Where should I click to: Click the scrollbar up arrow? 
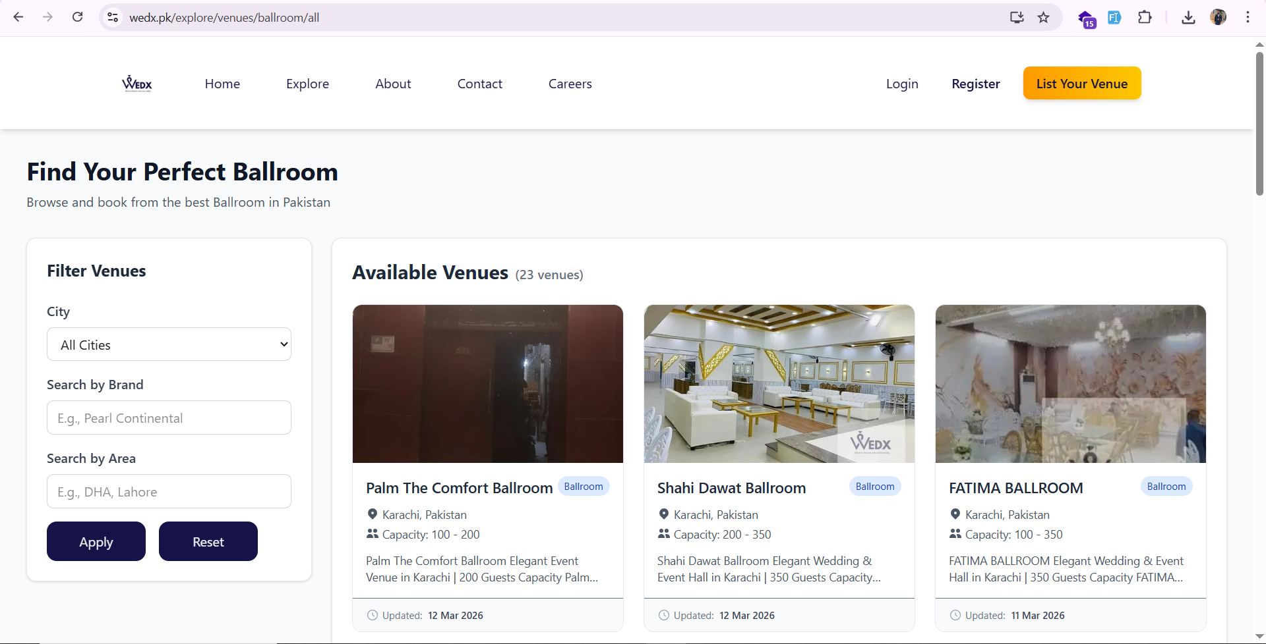pos(1259,44)
